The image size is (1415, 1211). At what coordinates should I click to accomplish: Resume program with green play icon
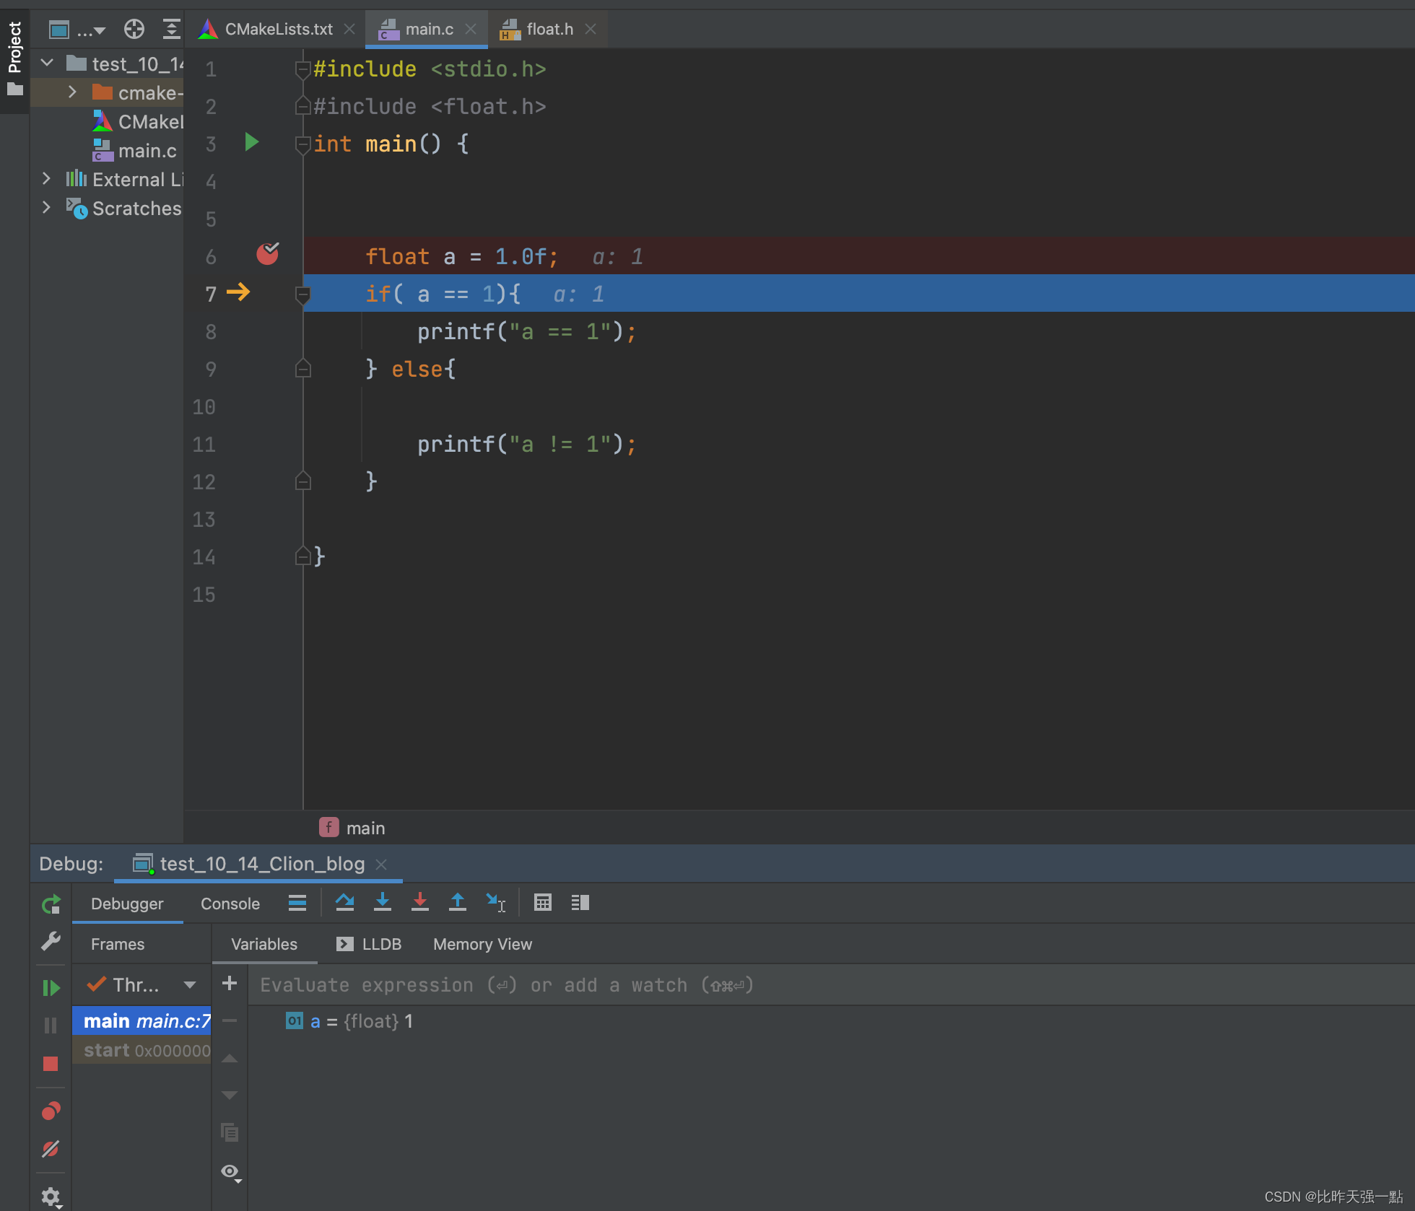[51, 987]
